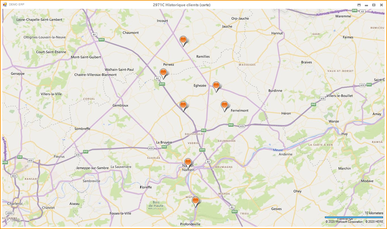Click the pushpin north of Daussoulx

point(183,105)
